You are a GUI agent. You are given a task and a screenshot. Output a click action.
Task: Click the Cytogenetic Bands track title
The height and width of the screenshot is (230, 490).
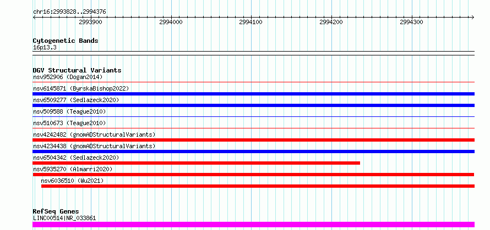pyautogui.click(x=66, y=41)
